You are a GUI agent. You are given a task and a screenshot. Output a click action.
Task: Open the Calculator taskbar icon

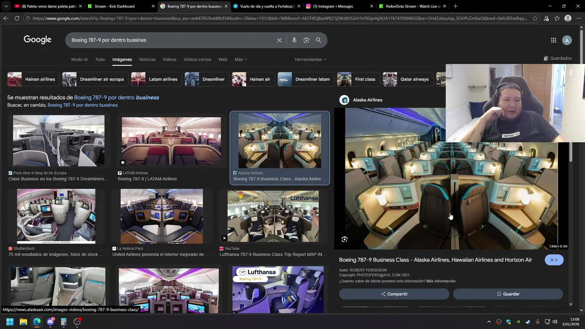[64, 322]
